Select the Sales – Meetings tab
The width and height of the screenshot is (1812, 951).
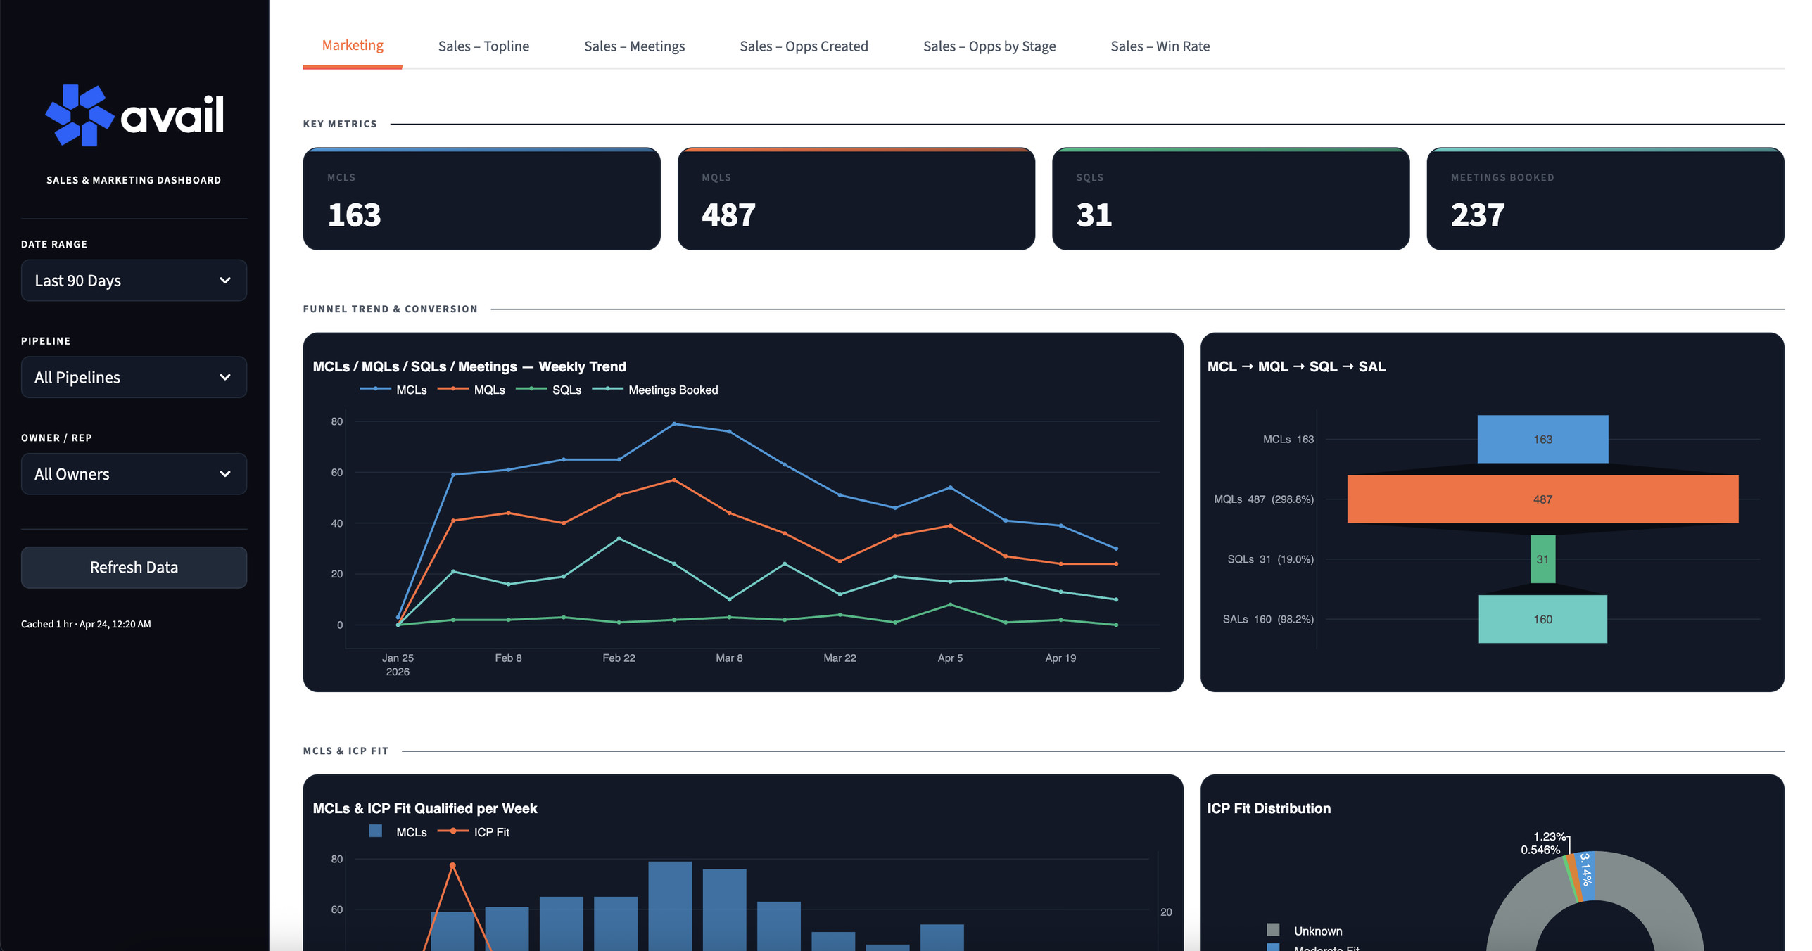click(634, 46)
